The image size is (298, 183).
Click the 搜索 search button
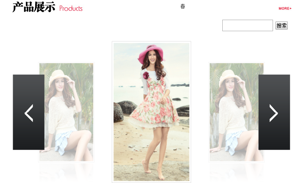pyautogui.click(x=282, y=25)
